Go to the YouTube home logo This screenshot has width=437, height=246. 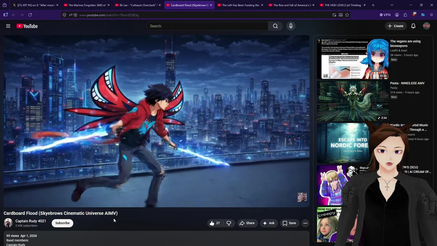click(x=27, y=26)
